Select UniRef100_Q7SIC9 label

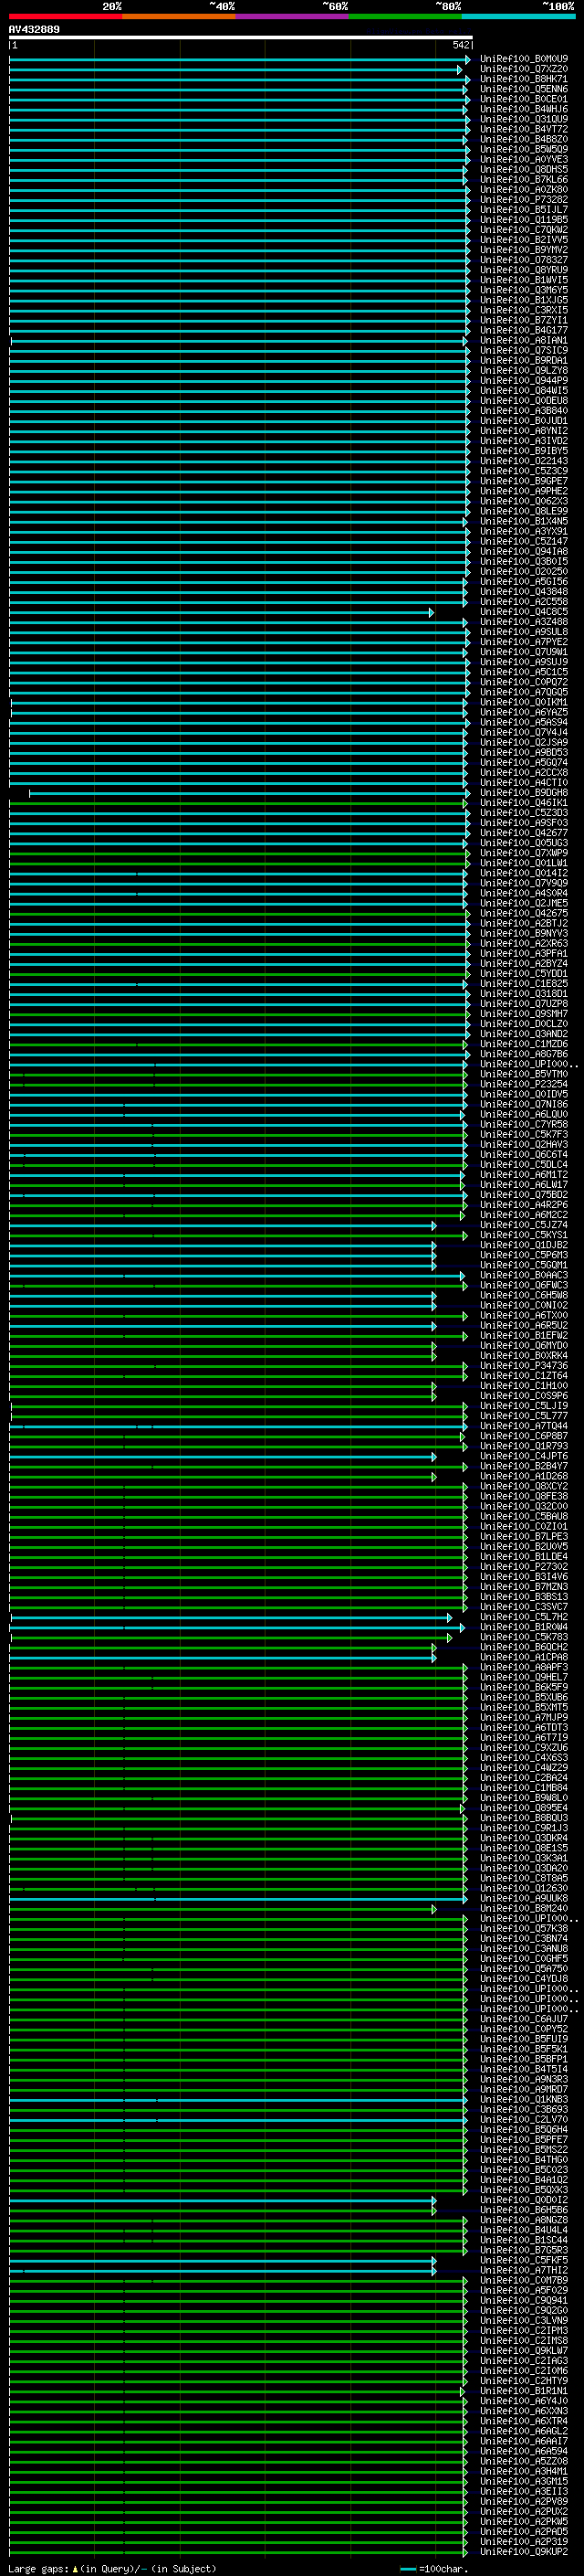click(x=523, y=350)
